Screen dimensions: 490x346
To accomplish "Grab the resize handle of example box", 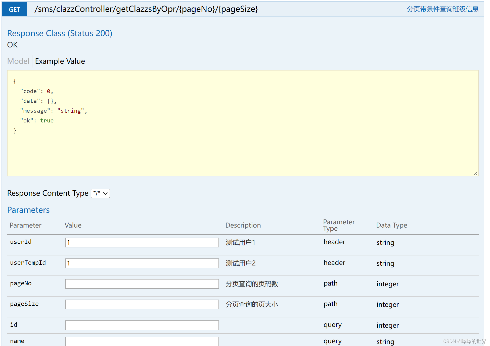I will [x=475, y=174].
